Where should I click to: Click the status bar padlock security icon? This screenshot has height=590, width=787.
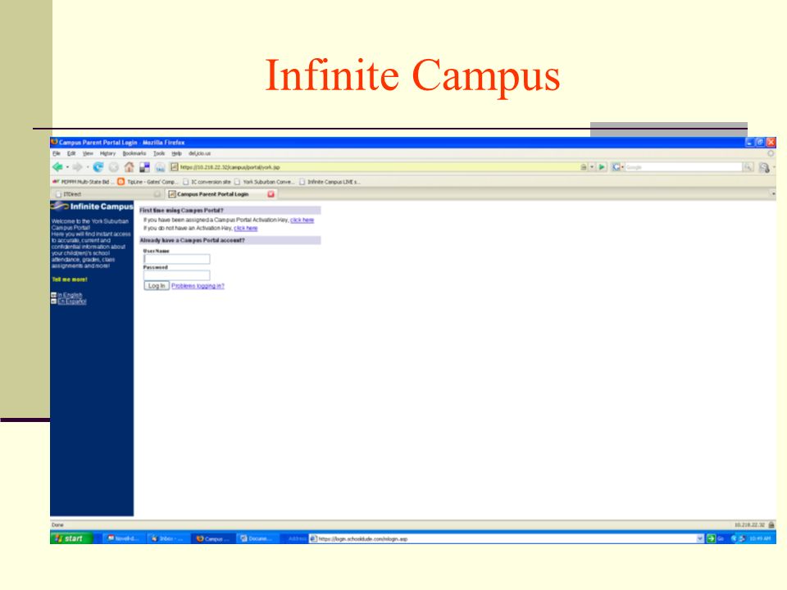[771, 524]
